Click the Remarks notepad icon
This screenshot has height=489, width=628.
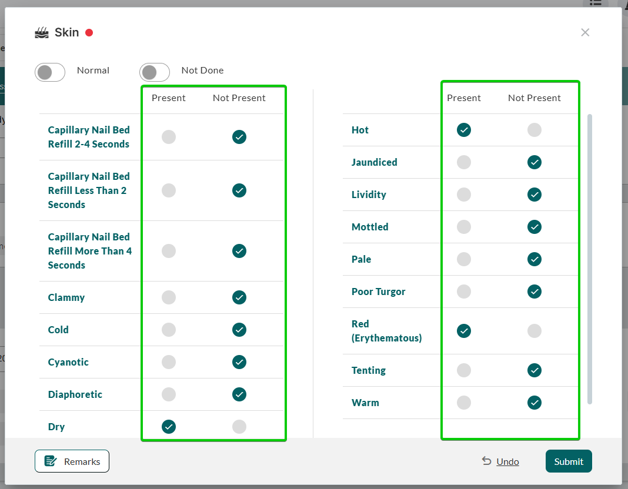click(51, 461)
